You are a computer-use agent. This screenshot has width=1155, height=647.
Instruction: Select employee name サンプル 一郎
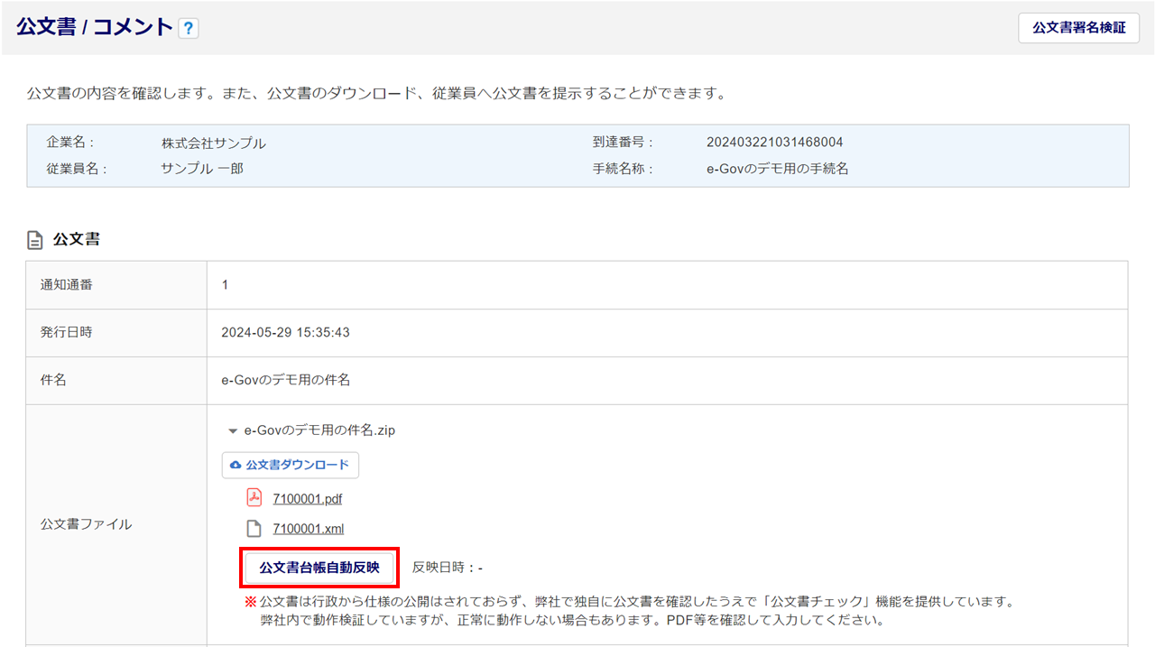click(x=202, y=169)
